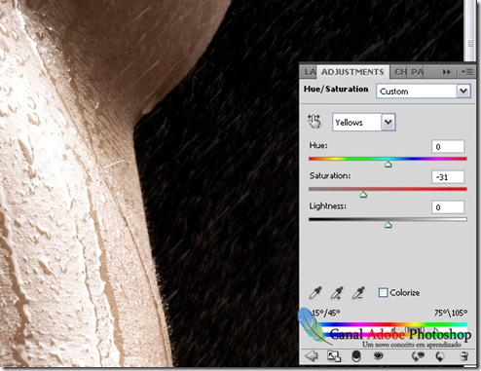Click the 75°\105° range readout
The height and width of the screenshot is (371, 481).
[x=451, y=314]
